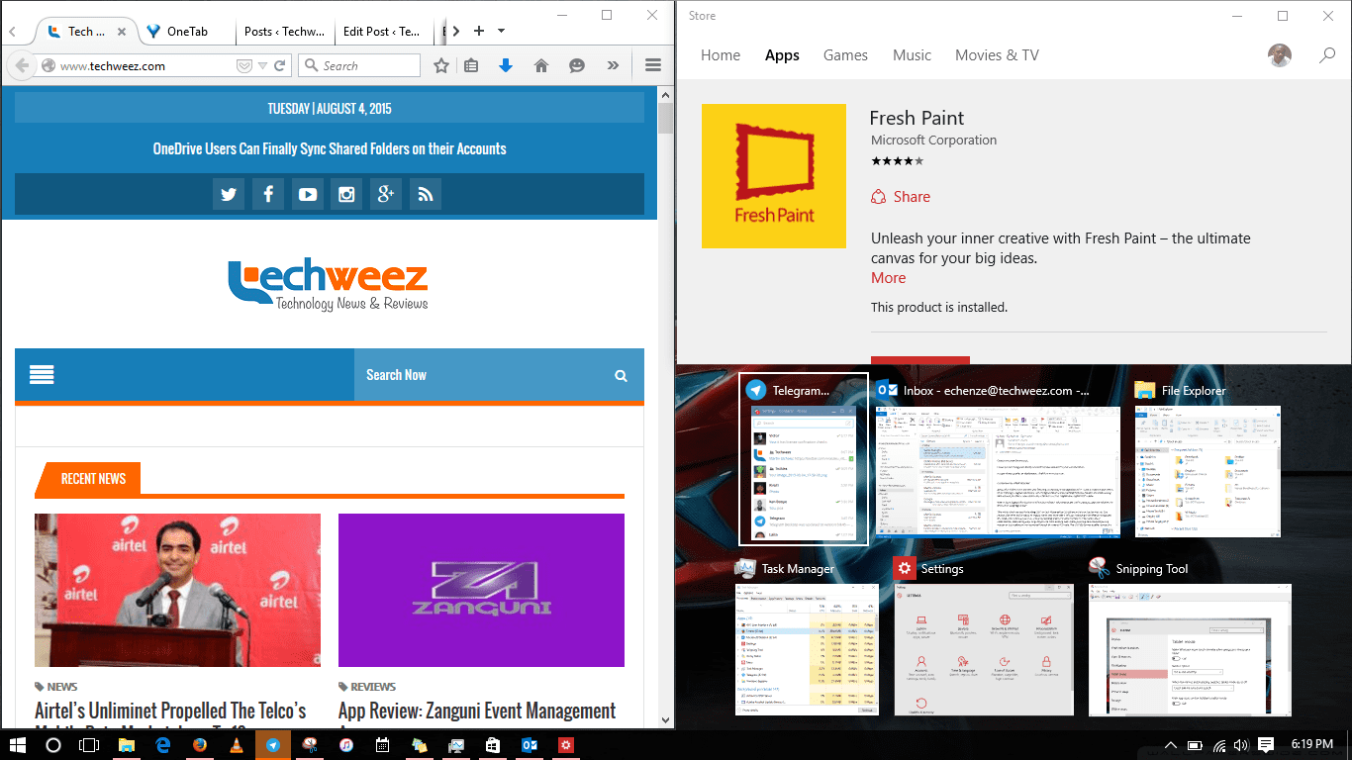
Task: Open Techweez site hamburger menu
Action: point(42,375)
